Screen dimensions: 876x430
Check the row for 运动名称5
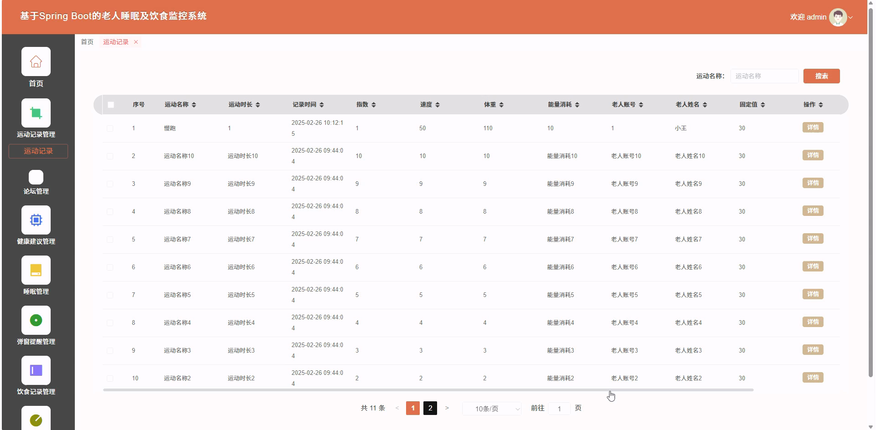[x=110, y=295]
